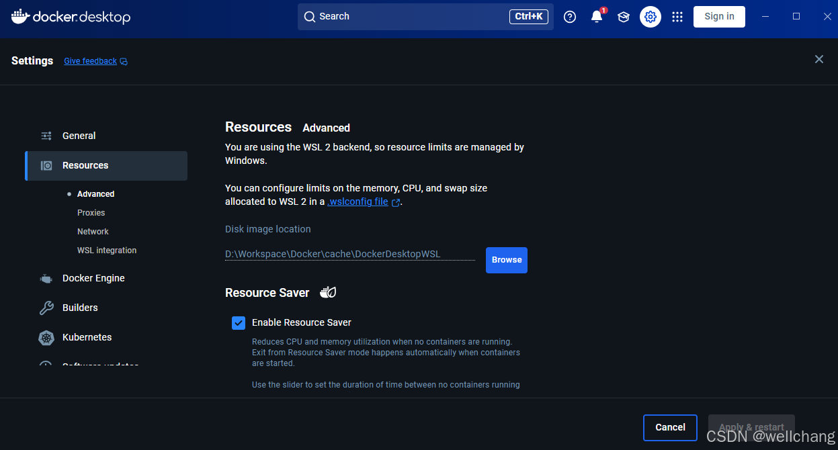838x450 pixels.
Task: Open the Learning center graduation cap icon
Action: point(624,17)
